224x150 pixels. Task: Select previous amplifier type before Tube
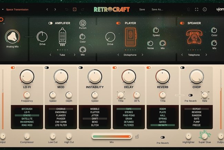[x=50, y=55]
